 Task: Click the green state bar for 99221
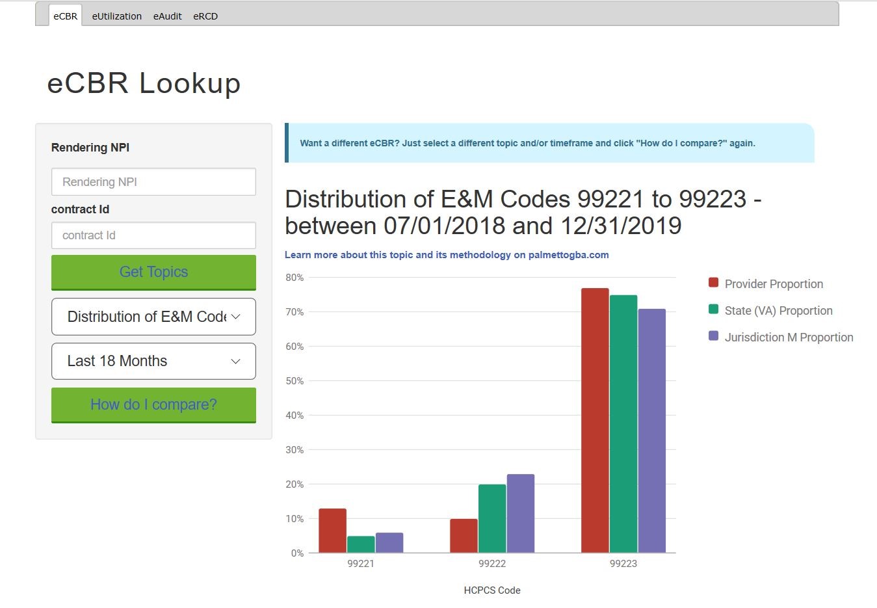pyautogui.click(x=361, y=544)
